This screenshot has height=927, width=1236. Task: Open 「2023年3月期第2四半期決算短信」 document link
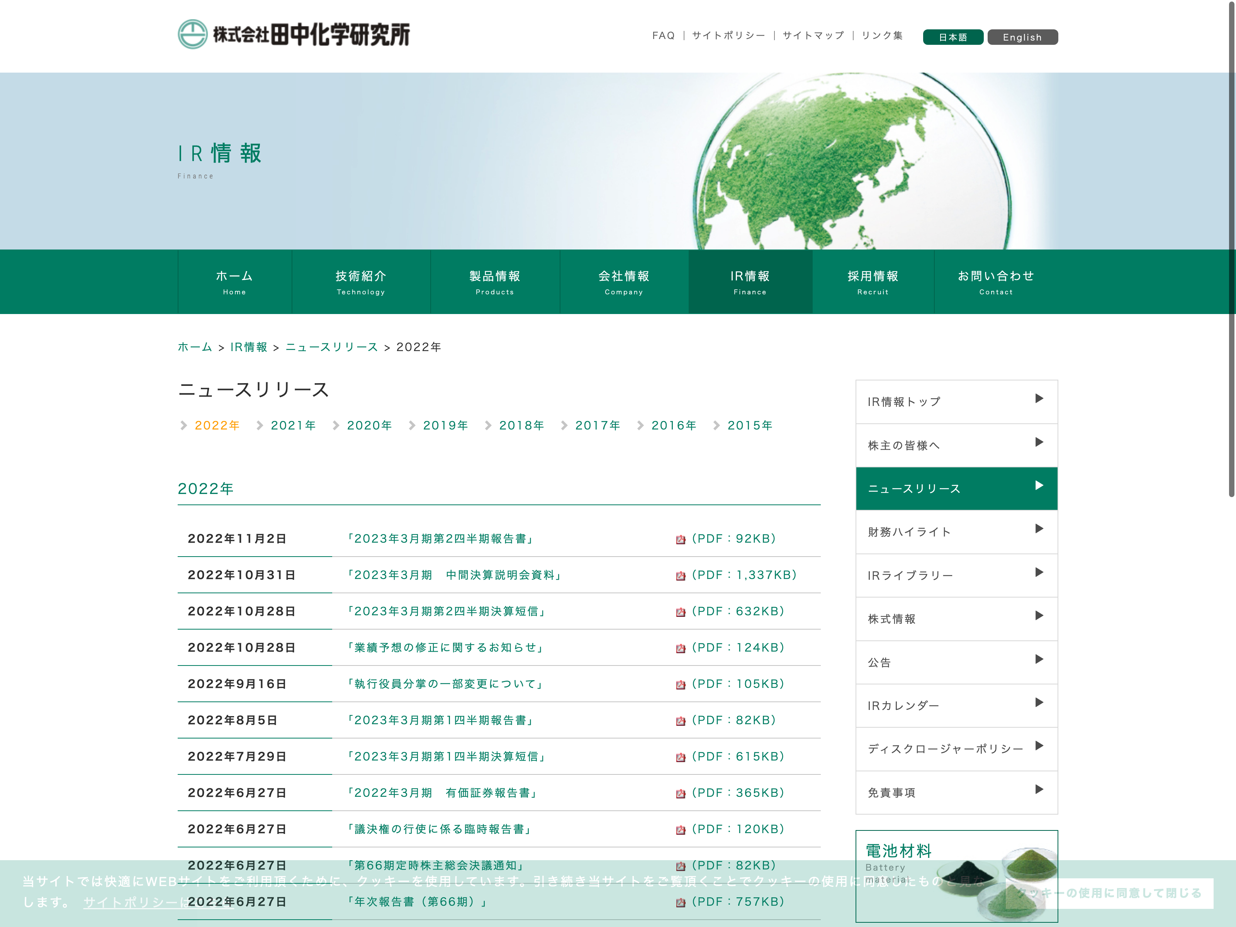tap(446, 611)
